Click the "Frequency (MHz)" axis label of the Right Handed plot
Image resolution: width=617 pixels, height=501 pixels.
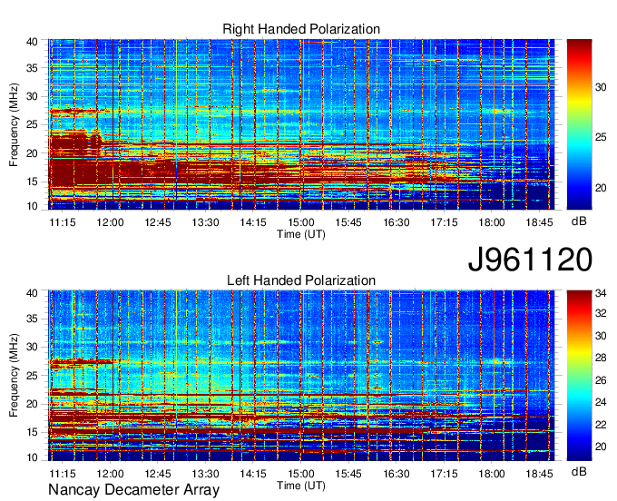[14, 124]
